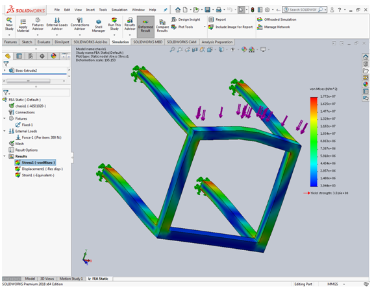The width and height of the screenshot is (374, 291).
Task: Collapse the External Loads folder
Action: click(x=5, y=131)
